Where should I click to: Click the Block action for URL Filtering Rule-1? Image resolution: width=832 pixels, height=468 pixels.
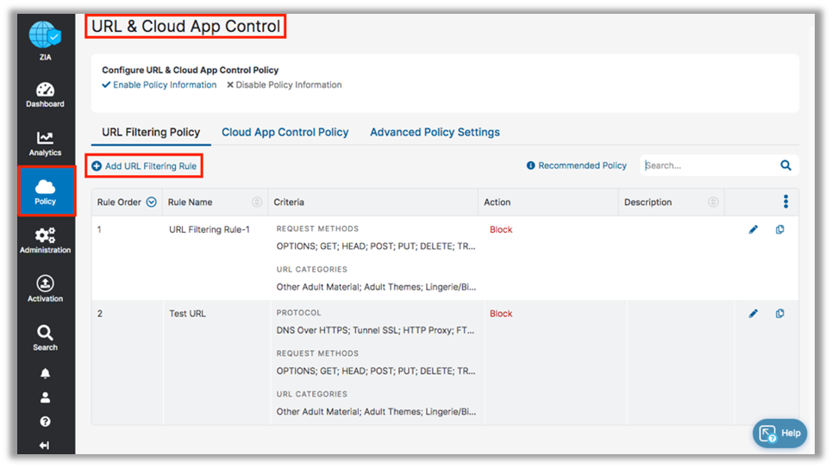(501, 230)
